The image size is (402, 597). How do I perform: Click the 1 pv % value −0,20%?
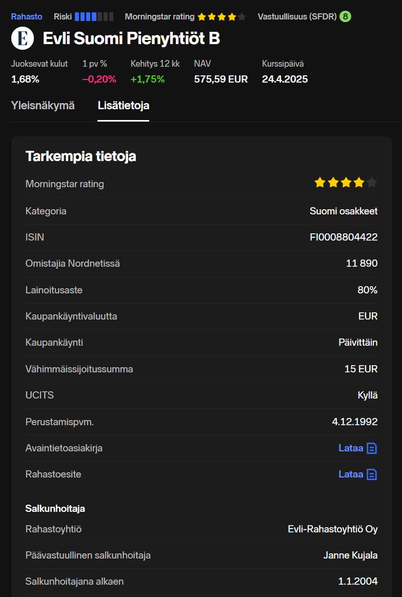pyautogui.click(x=99, y=79)
